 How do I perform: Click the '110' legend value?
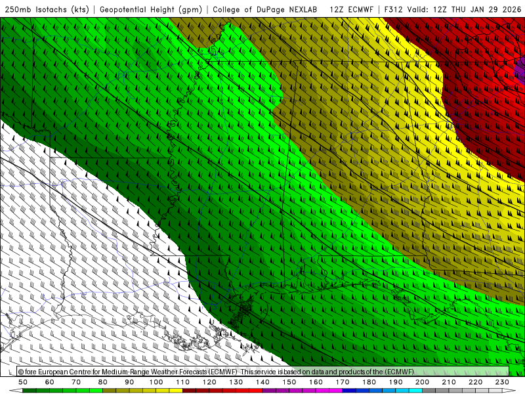(183, 382)
